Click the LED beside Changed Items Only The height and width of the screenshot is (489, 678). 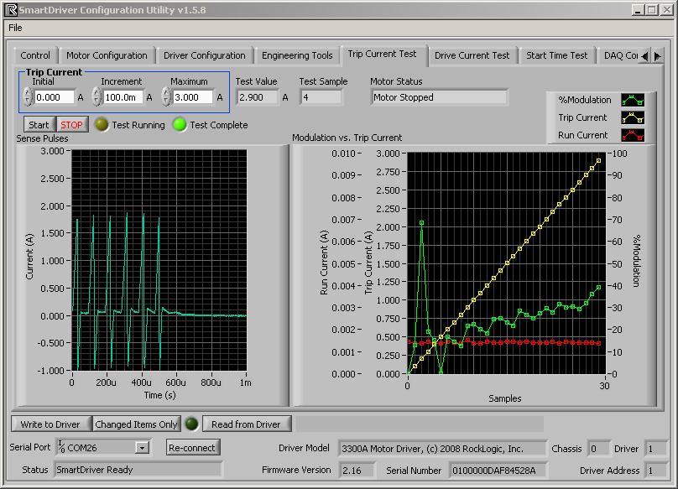191,424
